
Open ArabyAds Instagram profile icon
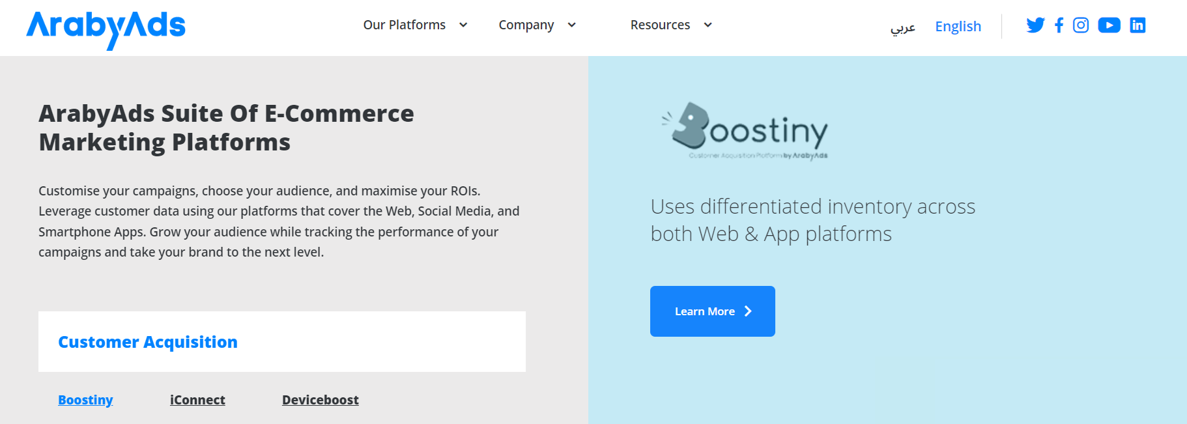coord(1081,25)
